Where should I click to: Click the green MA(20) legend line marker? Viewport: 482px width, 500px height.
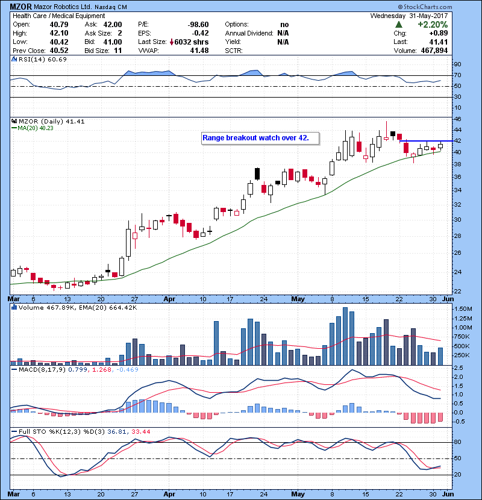14,128
